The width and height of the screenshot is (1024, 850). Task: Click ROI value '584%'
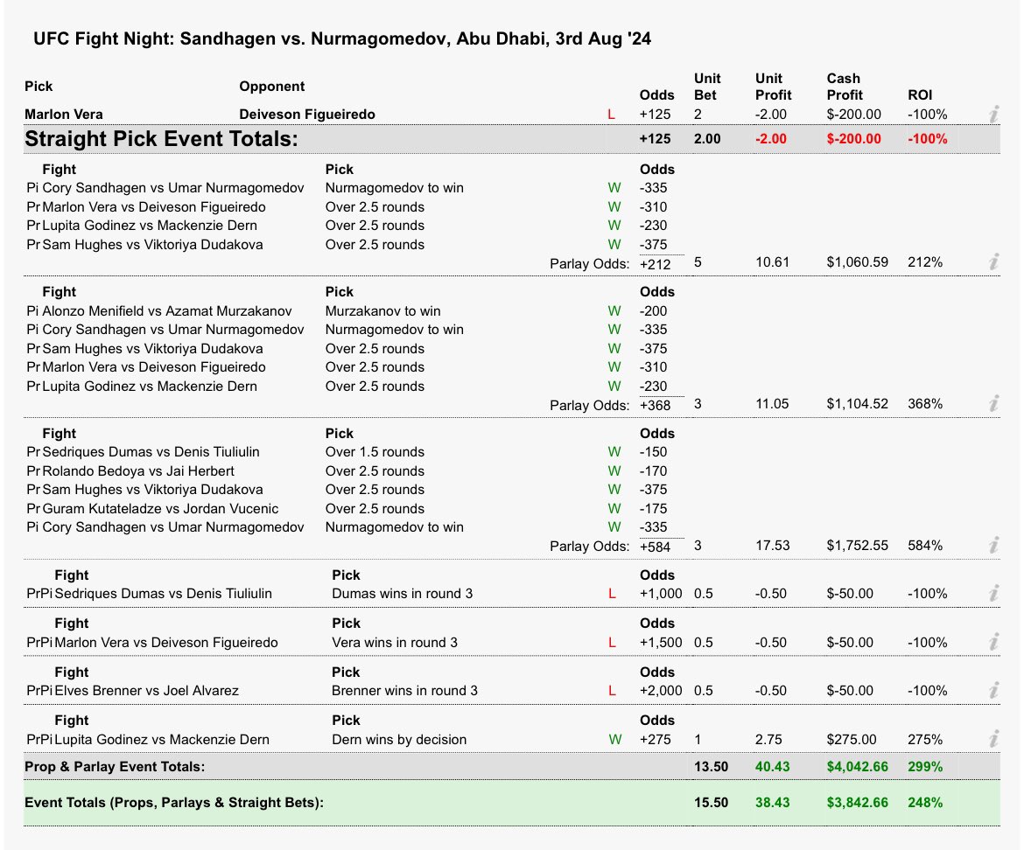pos(925,546)
